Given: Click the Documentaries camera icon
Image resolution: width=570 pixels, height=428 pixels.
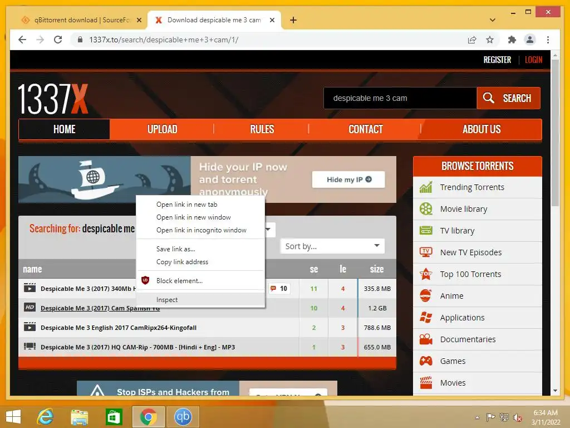Looking at the screenshot, I should point(426,339).
